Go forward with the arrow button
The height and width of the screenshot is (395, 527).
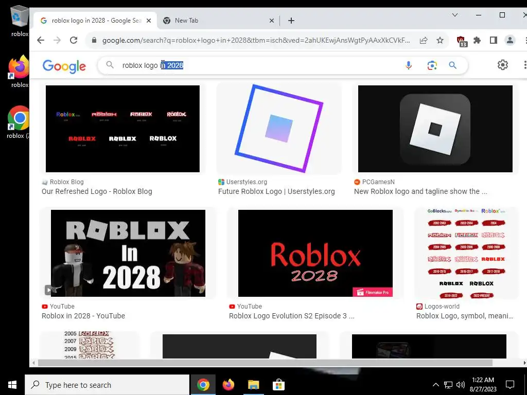tap(57, 40)
